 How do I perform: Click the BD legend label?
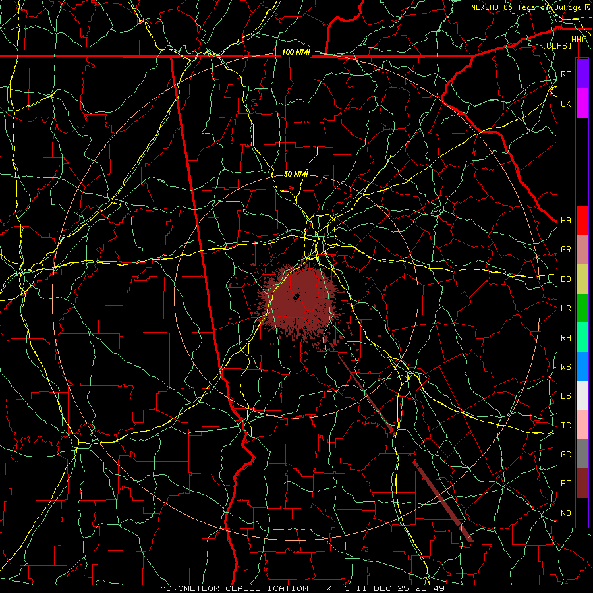tap(565, 279)
